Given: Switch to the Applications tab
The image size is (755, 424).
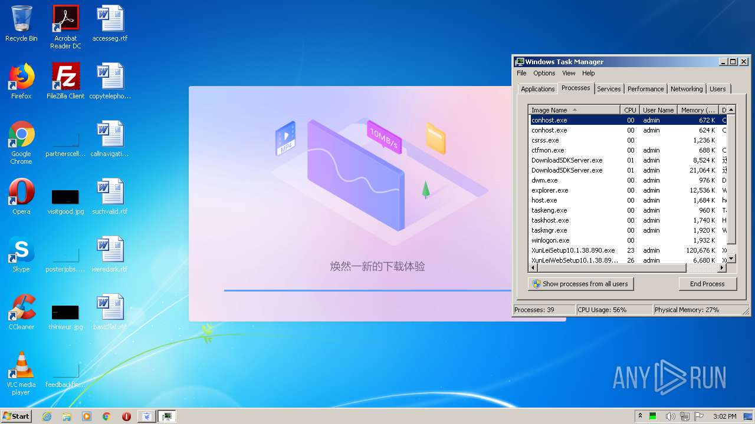Looking at the screenshot, I should (537, 89).
